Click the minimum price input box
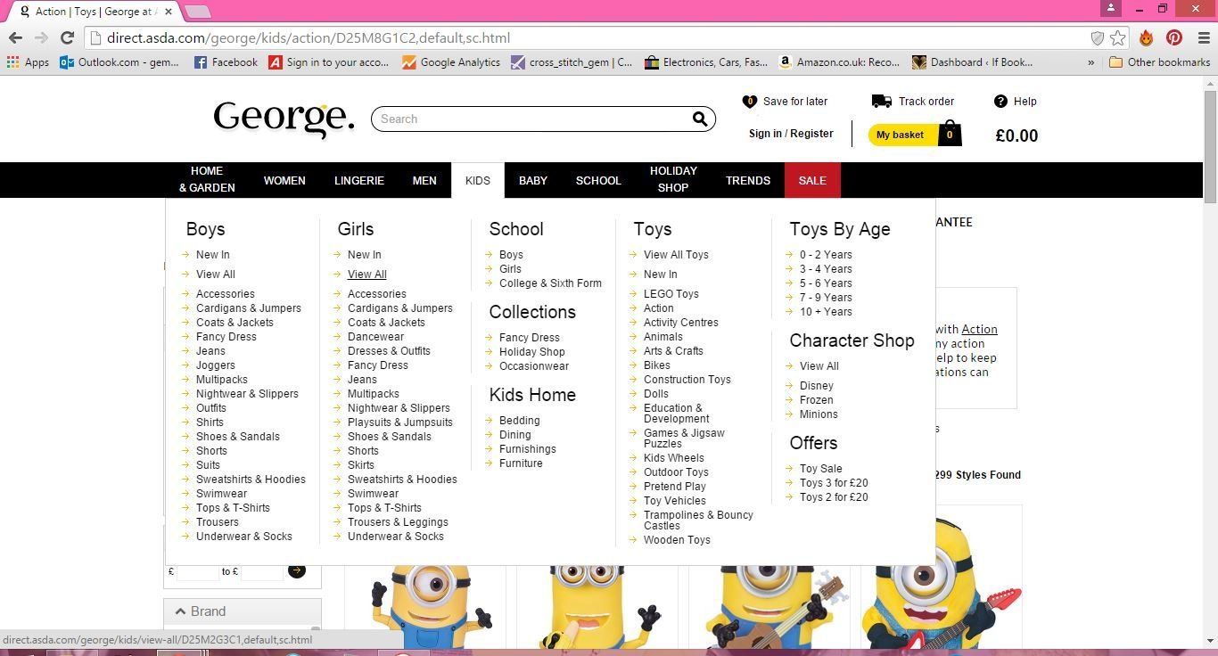Screen dimensions: 1218x656 point(198,570)
